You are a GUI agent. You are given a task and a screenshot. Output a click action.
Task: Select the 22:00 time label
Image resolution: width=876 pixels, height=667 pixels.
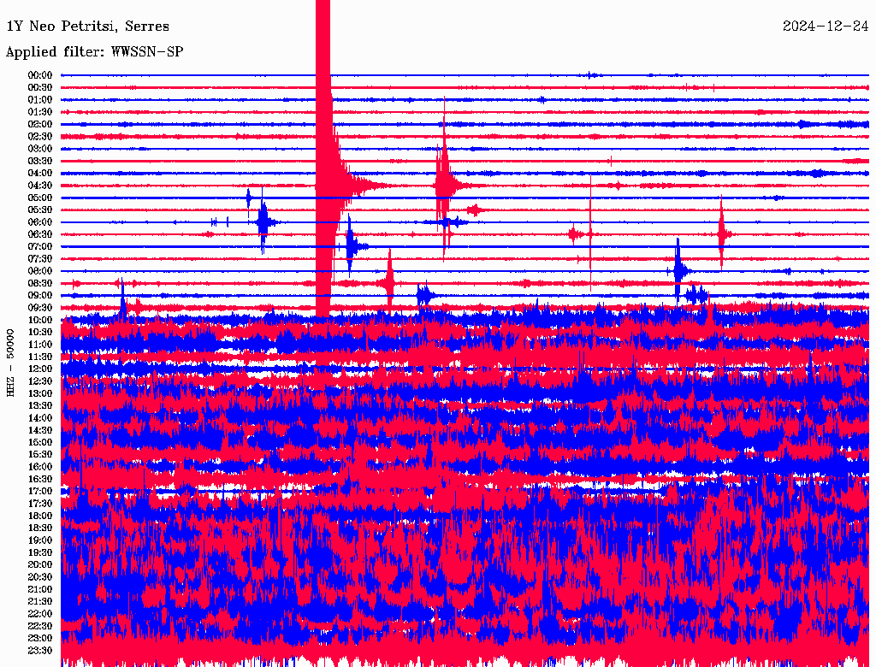click(40, 614)
